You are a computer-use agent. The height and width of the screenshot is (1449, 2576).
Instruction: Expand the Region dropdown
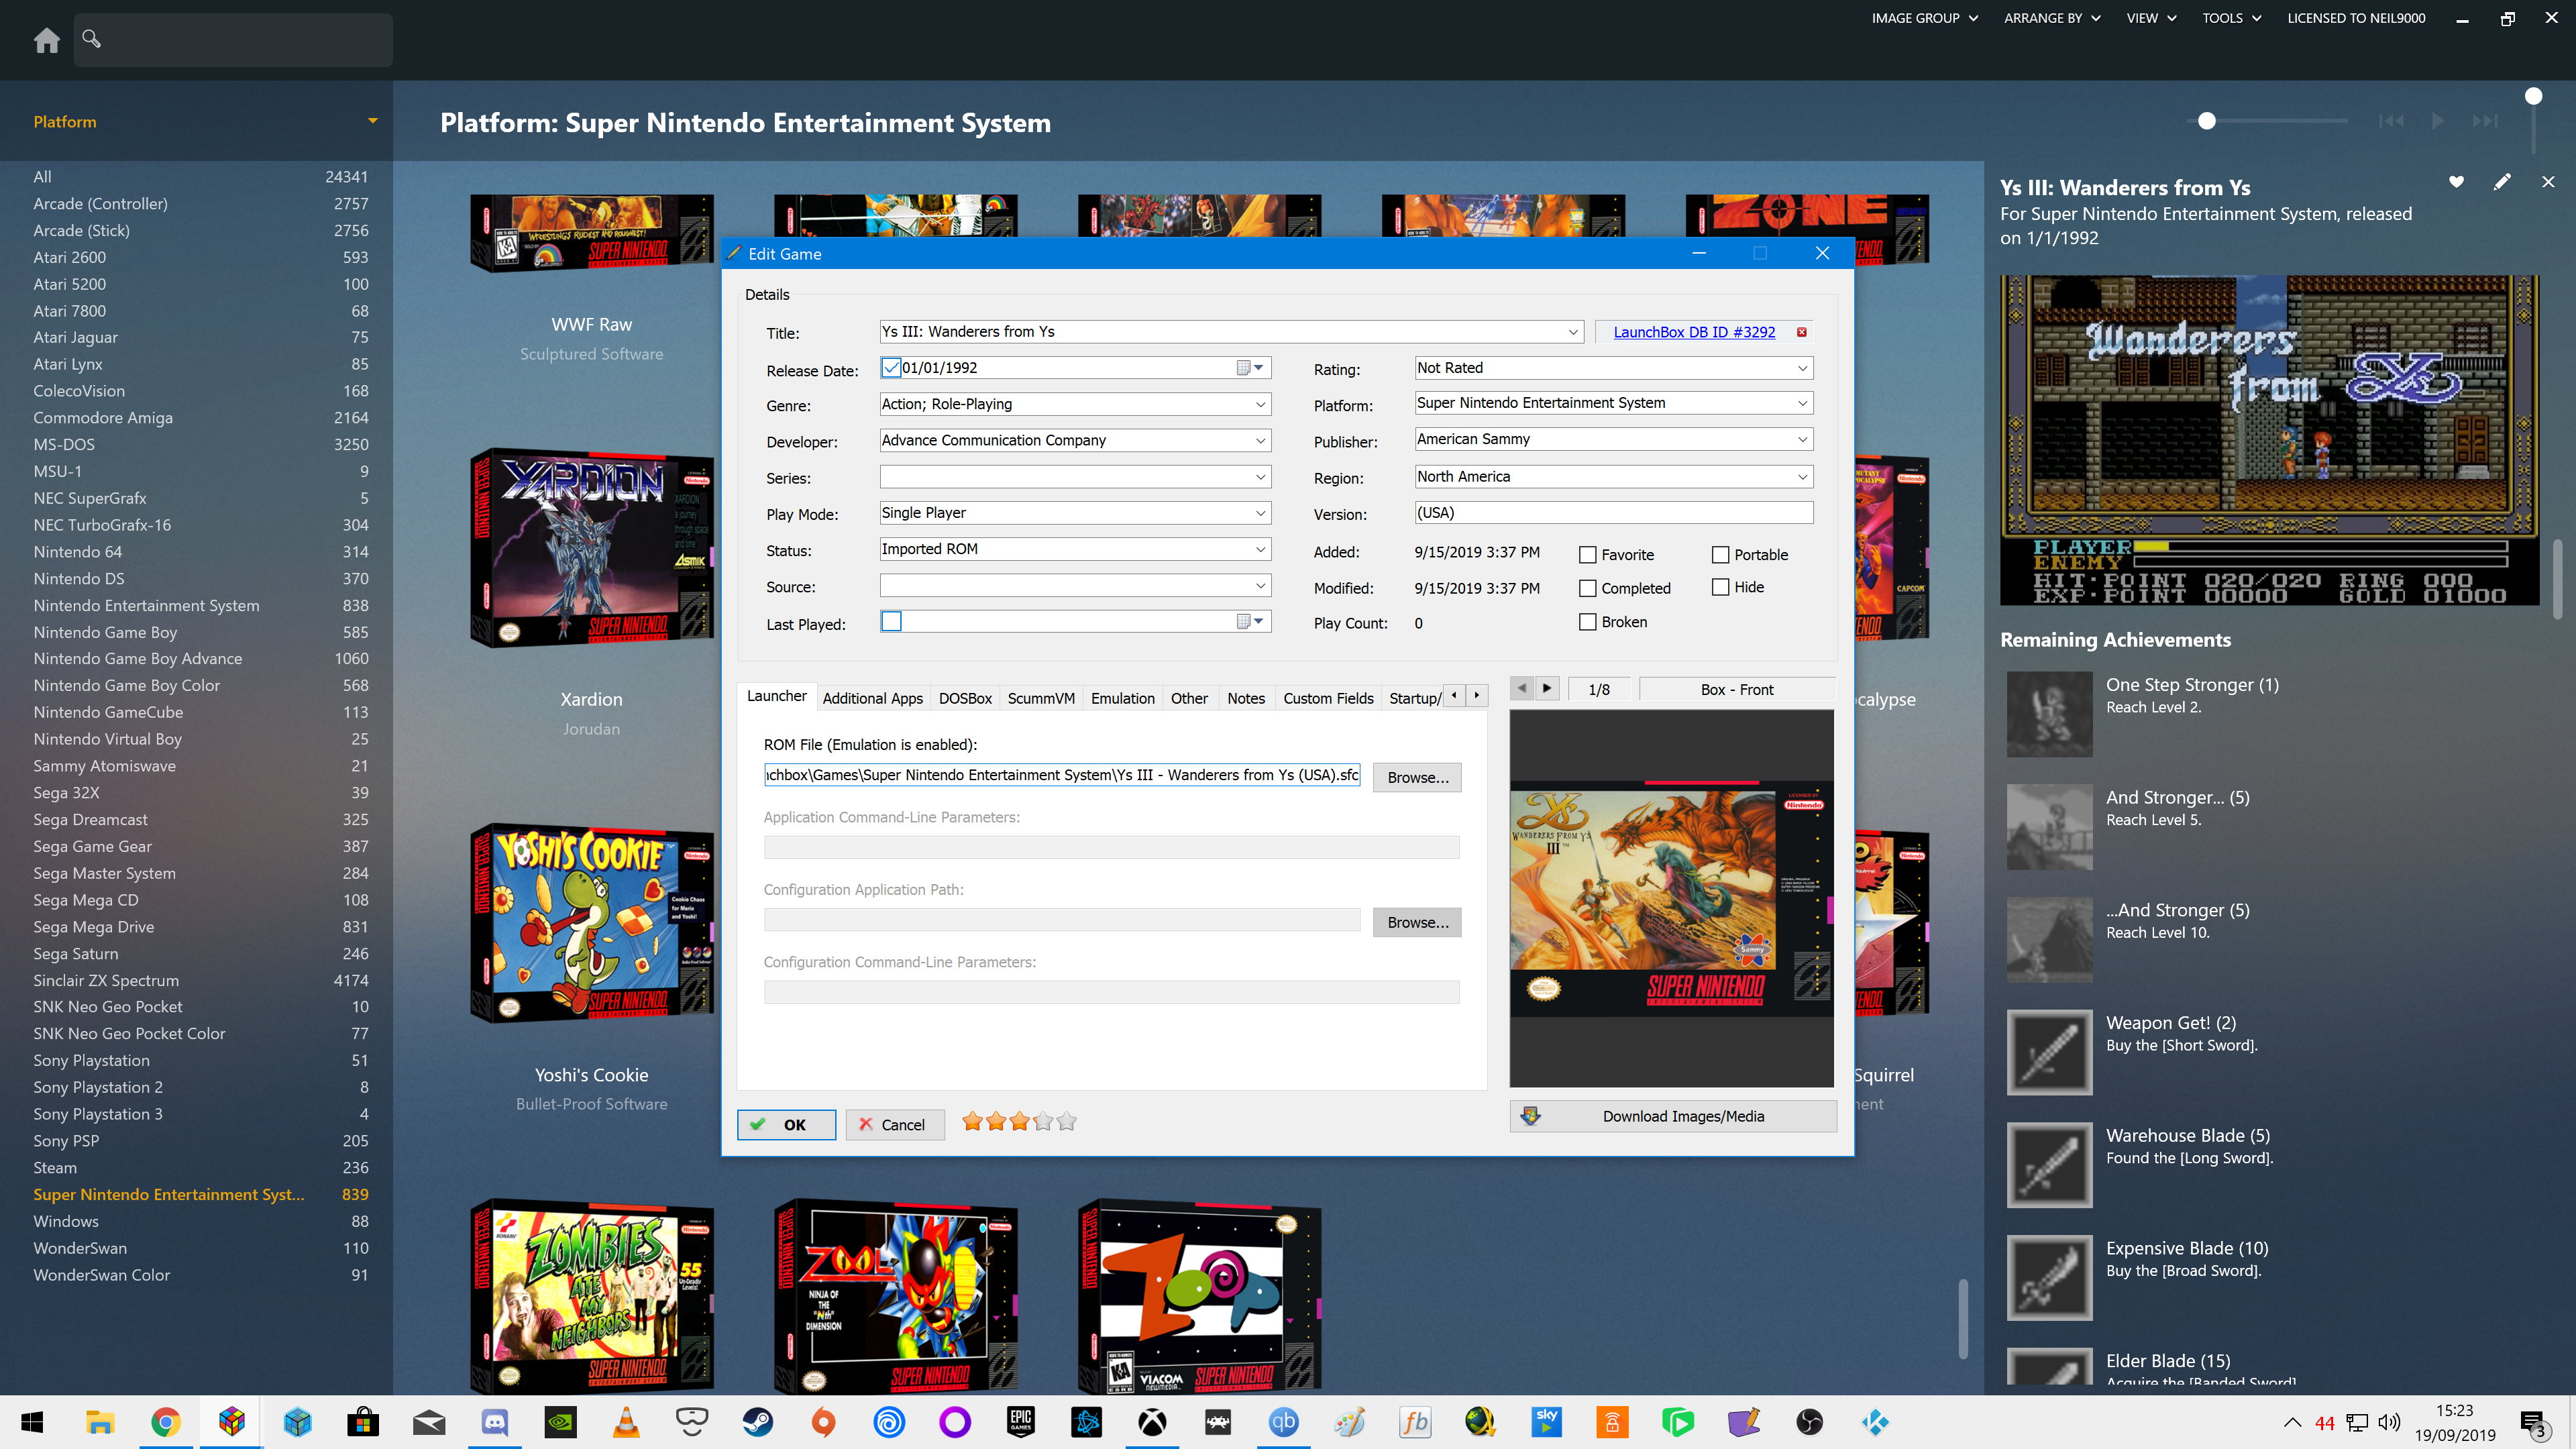[1802, 477]
